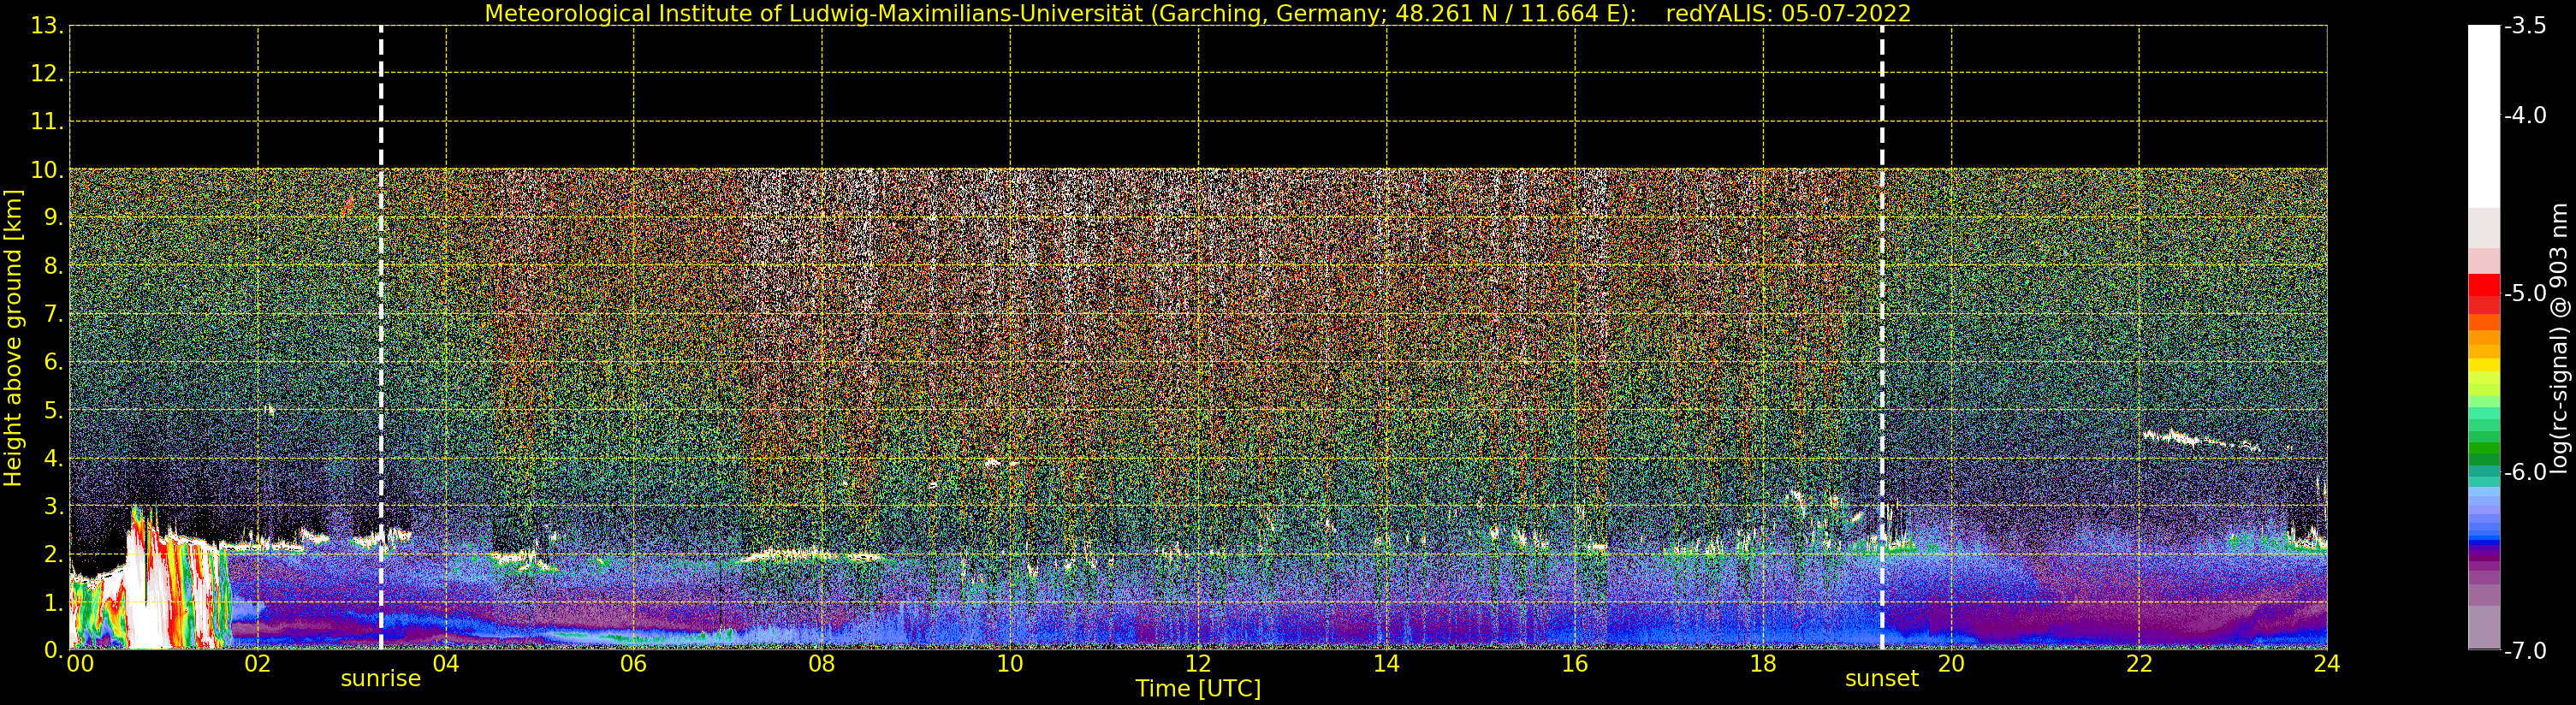2576x705 pixels.
Task: Click the -4.0 colorbar tick value
Action: pyautogui.click(x=2525, y=116)
